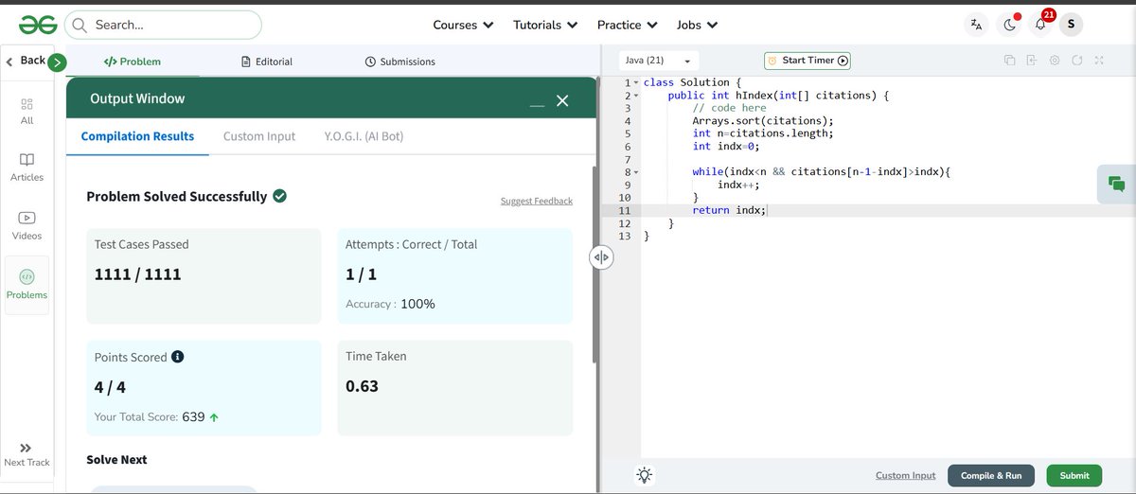Click the panel splitter handle button

click(x=601, y=257)
